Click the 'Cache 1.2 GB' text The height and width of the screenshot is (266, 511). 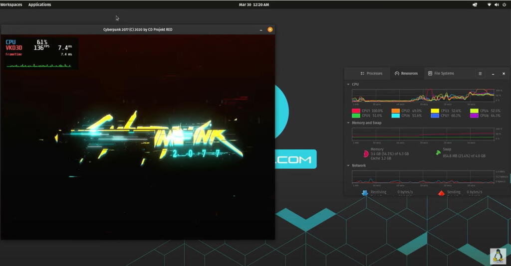point(381,158)
